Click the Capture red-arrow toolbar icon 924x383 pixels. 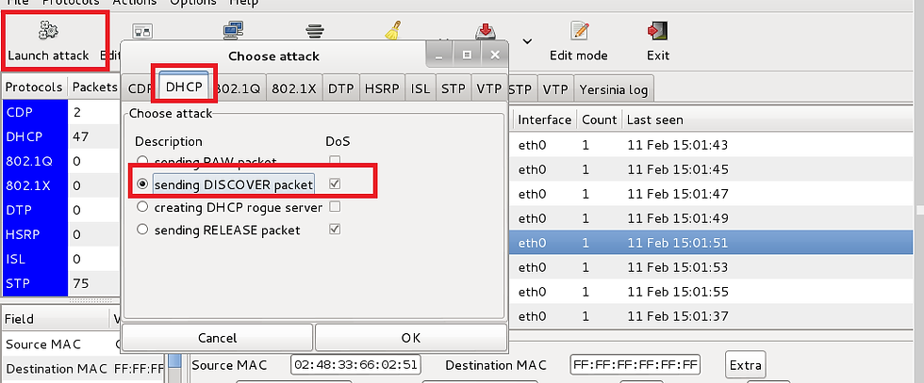tap(485, 31)
